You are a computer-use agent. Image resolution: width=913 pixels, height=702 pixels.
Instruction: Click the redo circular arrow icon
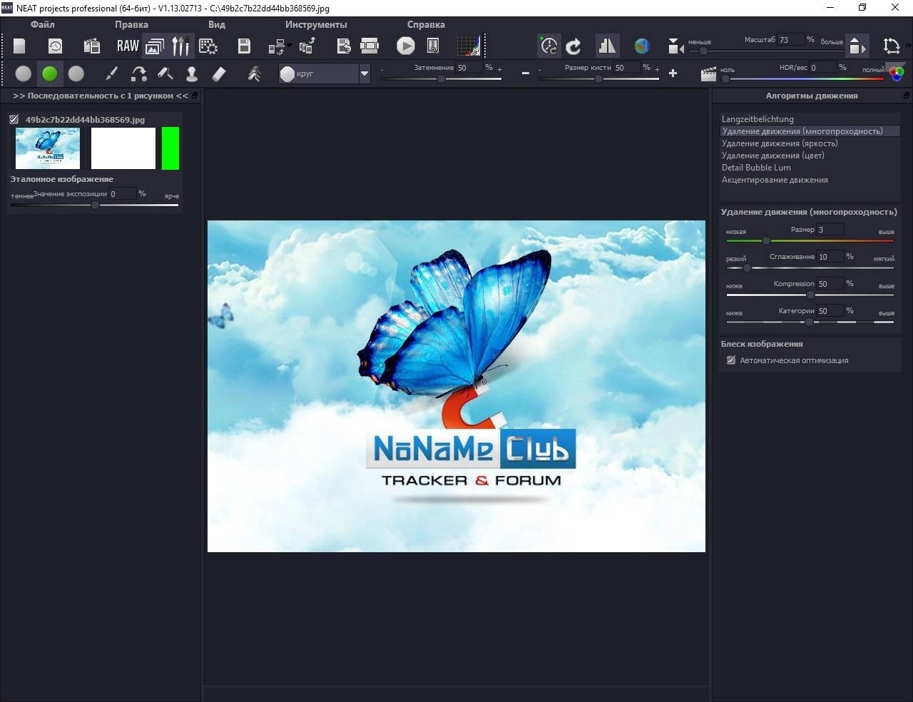click(x=573, y=46)
